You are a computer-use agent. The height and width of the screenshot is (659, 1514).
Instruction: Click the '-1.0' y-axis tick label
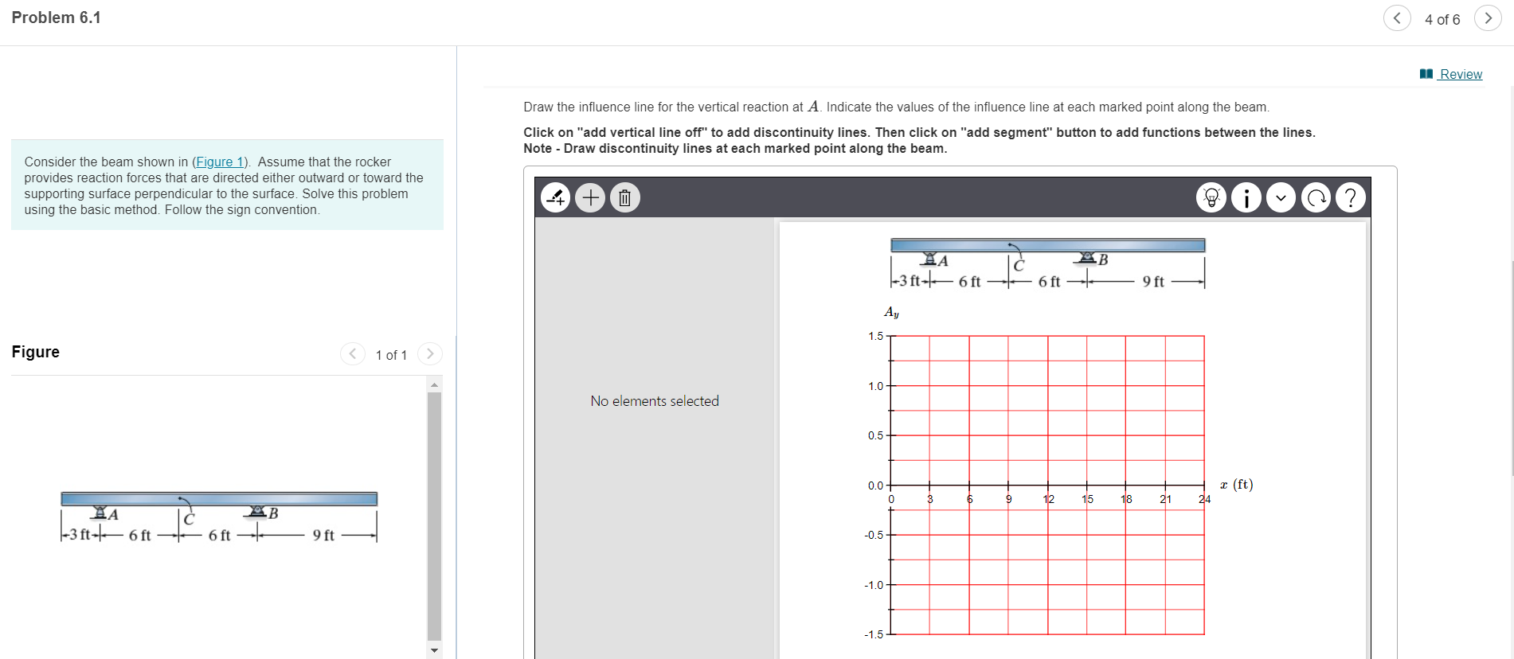(874, 585)
